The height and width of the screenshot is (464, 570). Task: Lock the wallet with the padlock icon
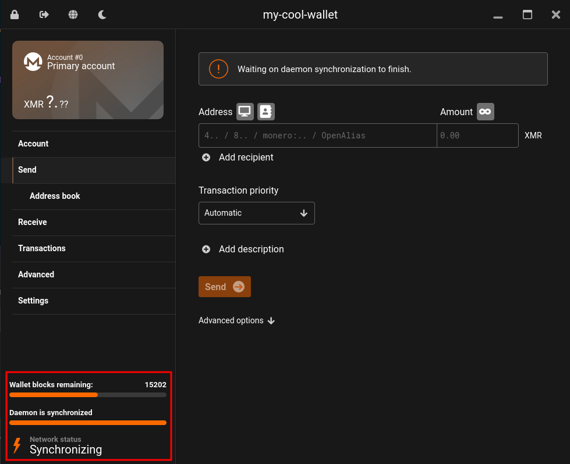15,15
